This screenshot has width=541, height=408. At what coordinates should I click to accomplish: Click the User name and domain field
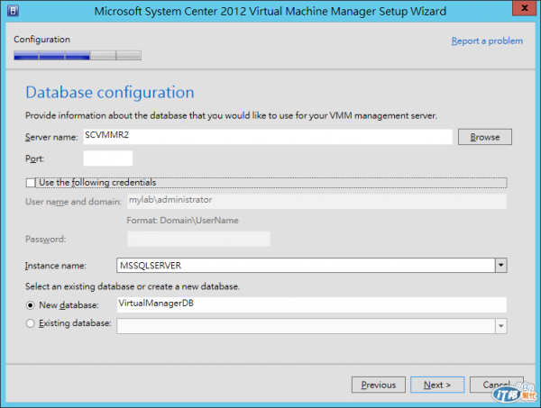coord(316,201)
